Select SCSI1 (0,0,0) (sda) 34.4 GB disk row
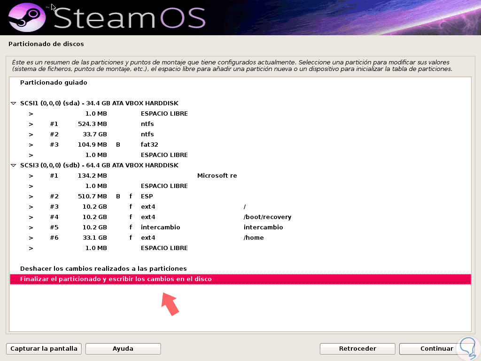The width and height of the screenshot is (481, 361). click(x=240, y=103)
